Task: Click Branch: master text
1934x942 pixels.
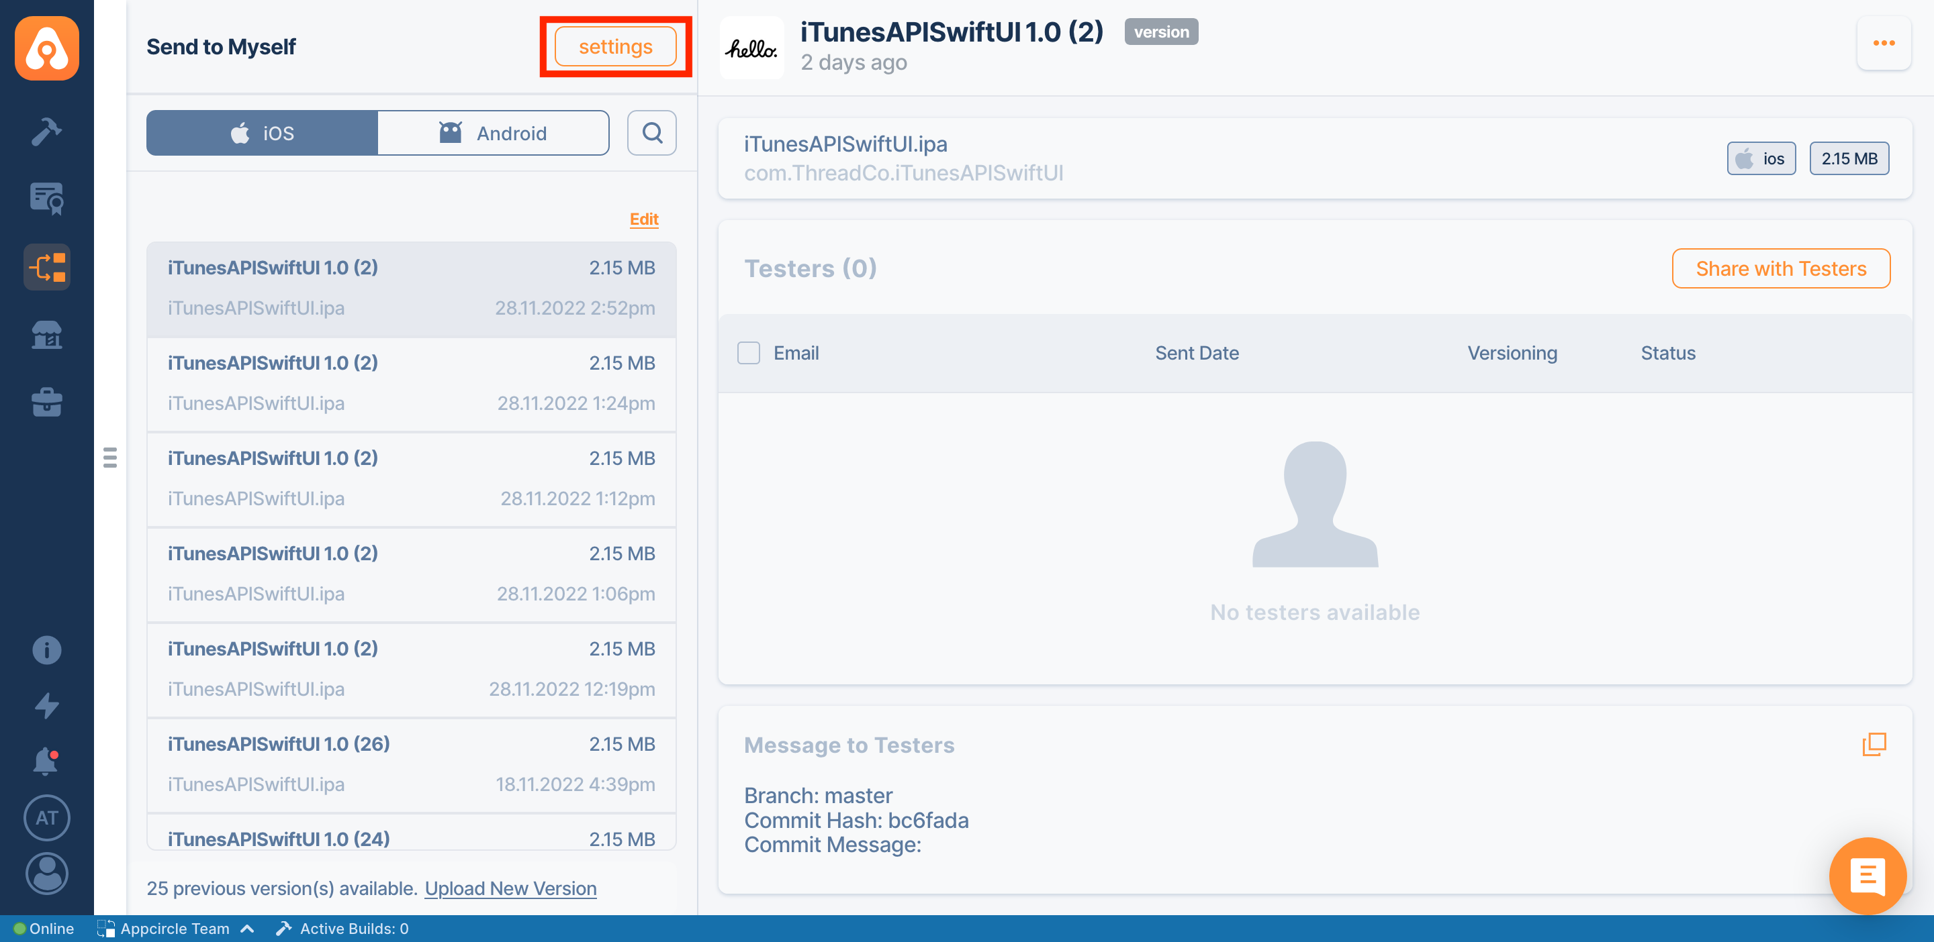Action: [818, 795]
